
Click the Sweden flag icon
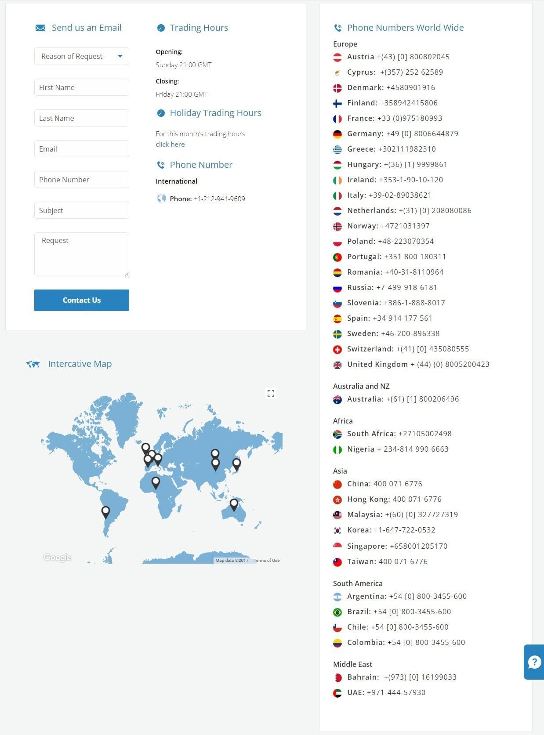coord(337,334)
